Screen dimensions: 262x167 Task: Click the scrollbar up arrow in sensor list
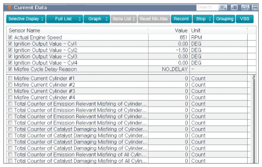click(x=254, y=77)
